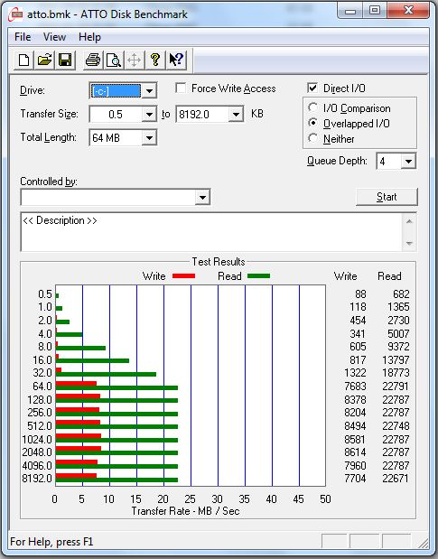Viewport: 438px width, 559px height.
Task: Open Print Preview toolbar icon
Action: [x=114, y=60]
